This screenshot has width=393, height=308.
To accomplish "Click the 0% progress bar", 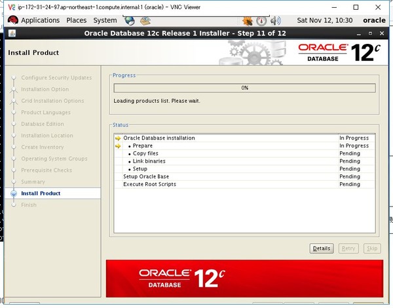I will click(x=244, y=88).
